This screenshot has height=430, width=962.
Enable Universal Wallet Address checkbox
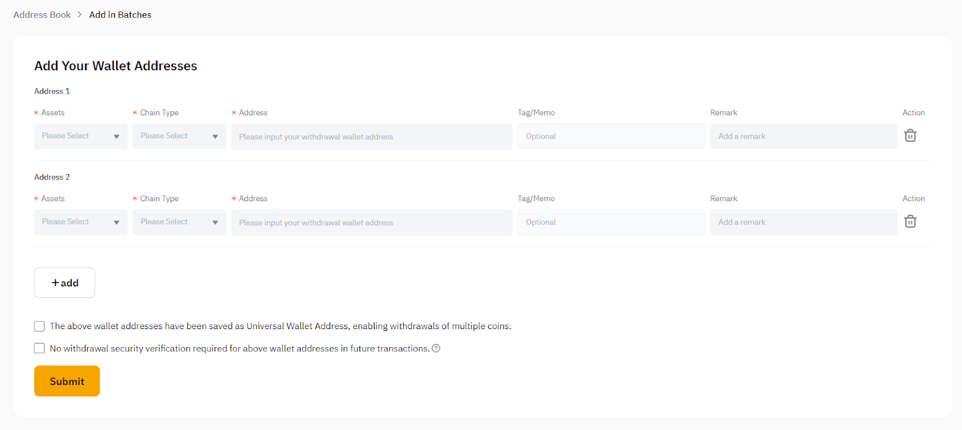40,326
